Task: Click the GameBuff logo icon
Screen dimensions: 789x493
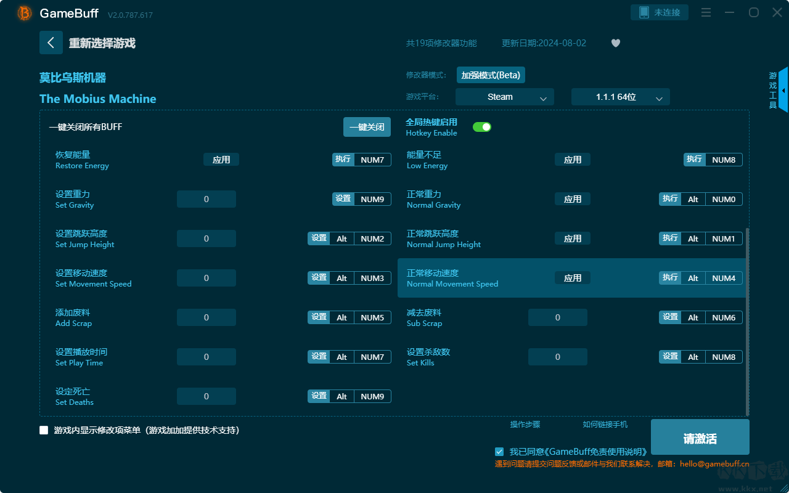Action: pos(25,13)
